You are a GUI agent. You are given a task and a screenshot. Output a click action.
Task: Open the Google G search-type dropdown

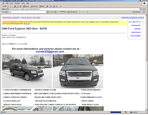pos(11,12)
